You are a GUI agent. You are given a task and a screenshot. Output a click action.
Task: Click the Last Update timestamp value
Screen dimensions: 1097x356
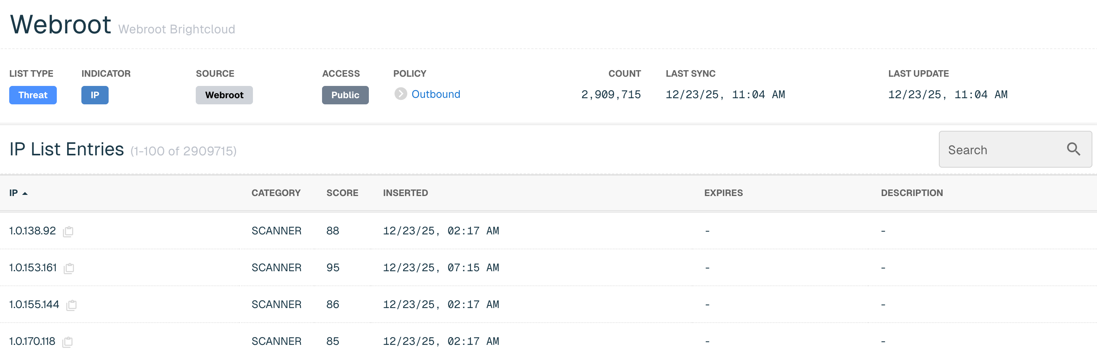pyautogui.click(x=948, y=94)
